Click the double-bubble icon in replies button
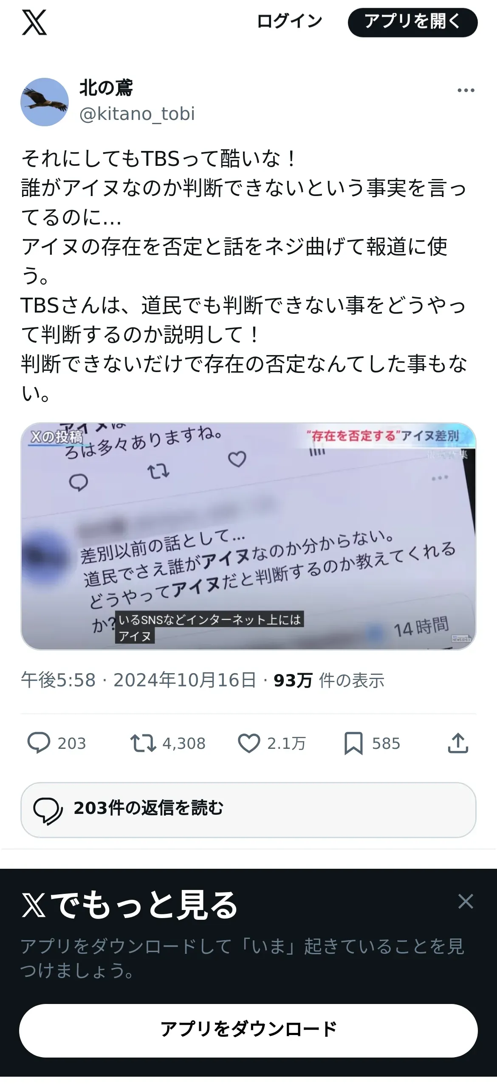Viewport: 497px width, 1092px height. 48,810
